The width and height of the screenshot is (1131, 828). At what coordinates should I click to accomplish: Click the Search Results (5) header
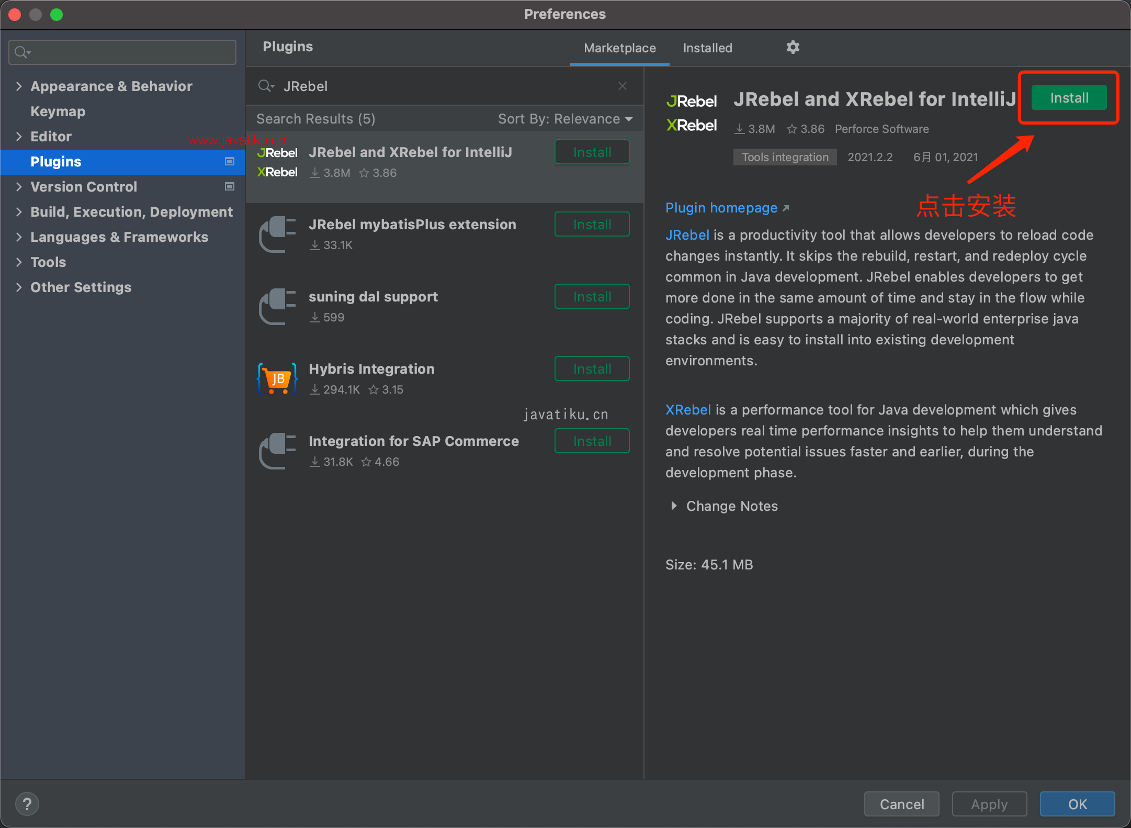click(x=315, y=119)
